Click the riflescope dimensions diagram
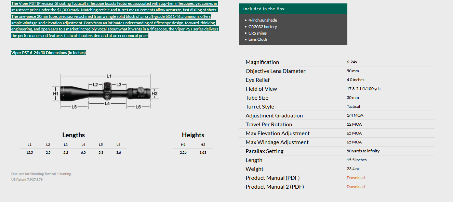The width and height of the screenshot is (453, 202). 105,91
